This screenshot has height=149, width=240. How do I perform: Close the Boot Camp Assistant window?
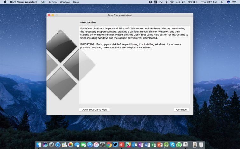pyautogui.click(x=49, y=15)
